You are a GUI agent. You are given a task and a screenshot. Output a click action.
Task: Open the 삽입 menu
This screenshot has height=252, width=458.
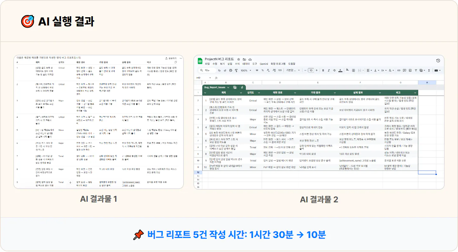[230, 64]
